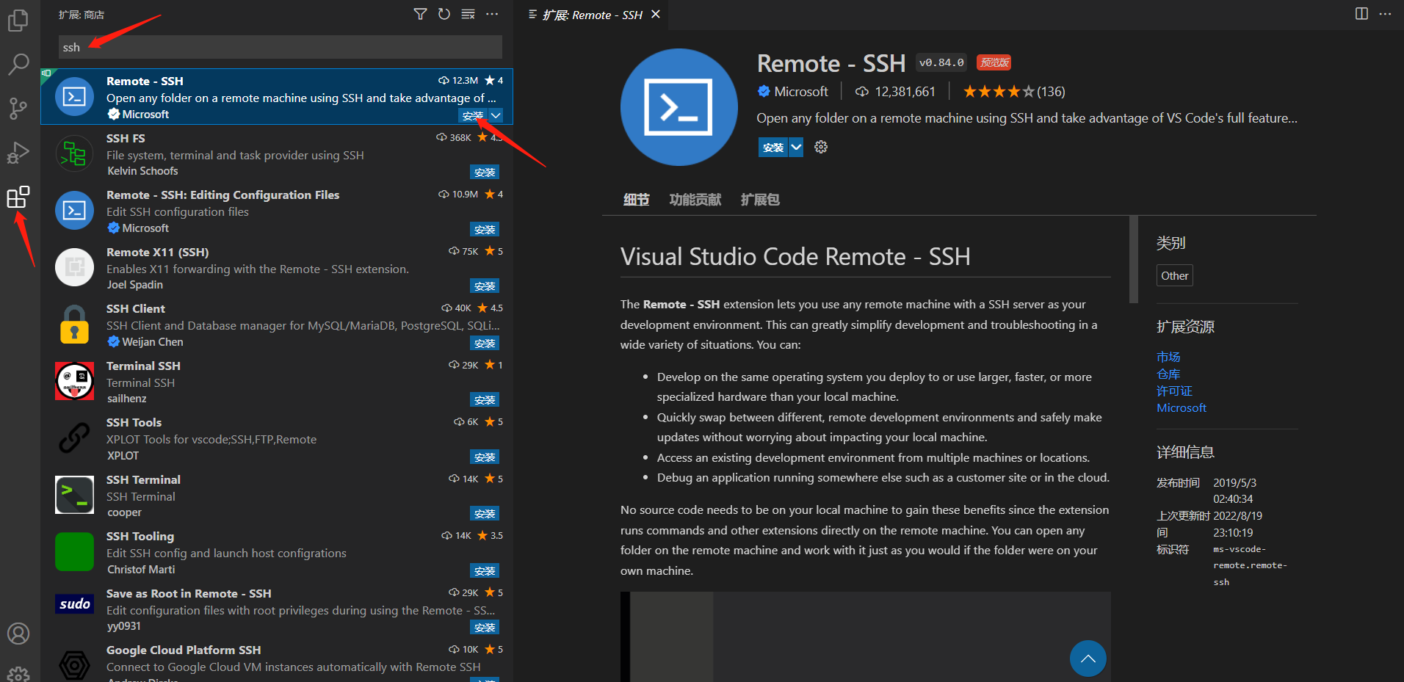Open the Run and Debug view

pos(18,153)
